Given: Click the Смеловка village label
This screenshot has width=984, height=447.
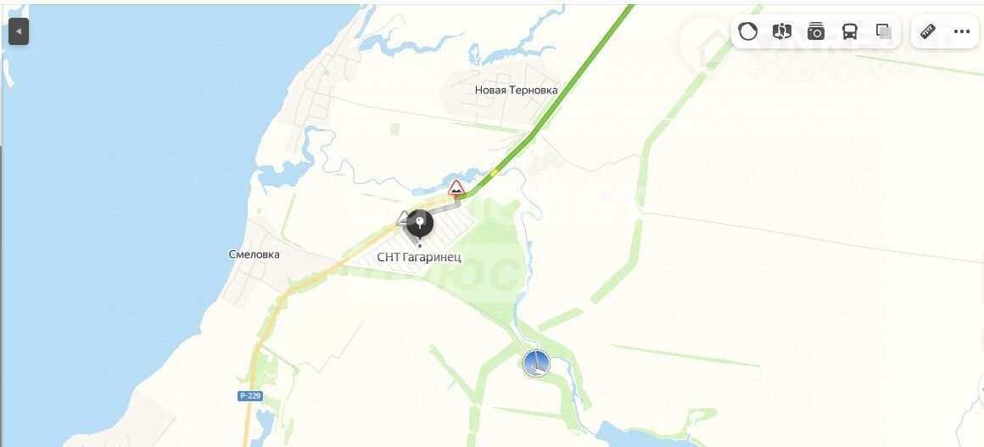Looking at the screenshot, I should [x=254, y=254].
